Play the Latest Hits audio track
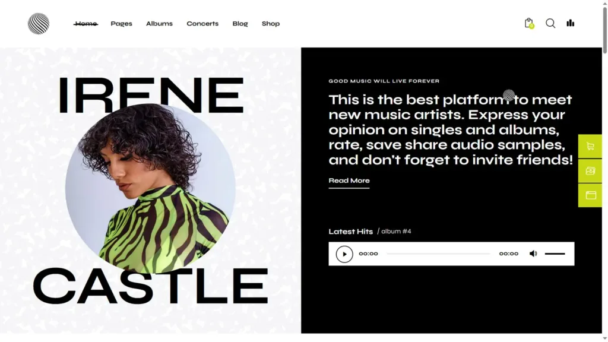 [x=344, y=254]
